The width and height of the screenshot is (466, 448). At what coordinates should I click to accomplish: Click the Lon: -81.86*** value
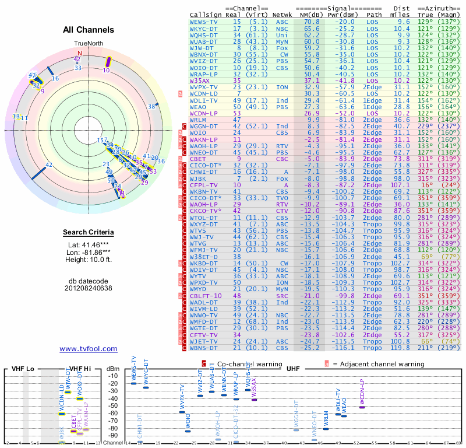(89, 253)
